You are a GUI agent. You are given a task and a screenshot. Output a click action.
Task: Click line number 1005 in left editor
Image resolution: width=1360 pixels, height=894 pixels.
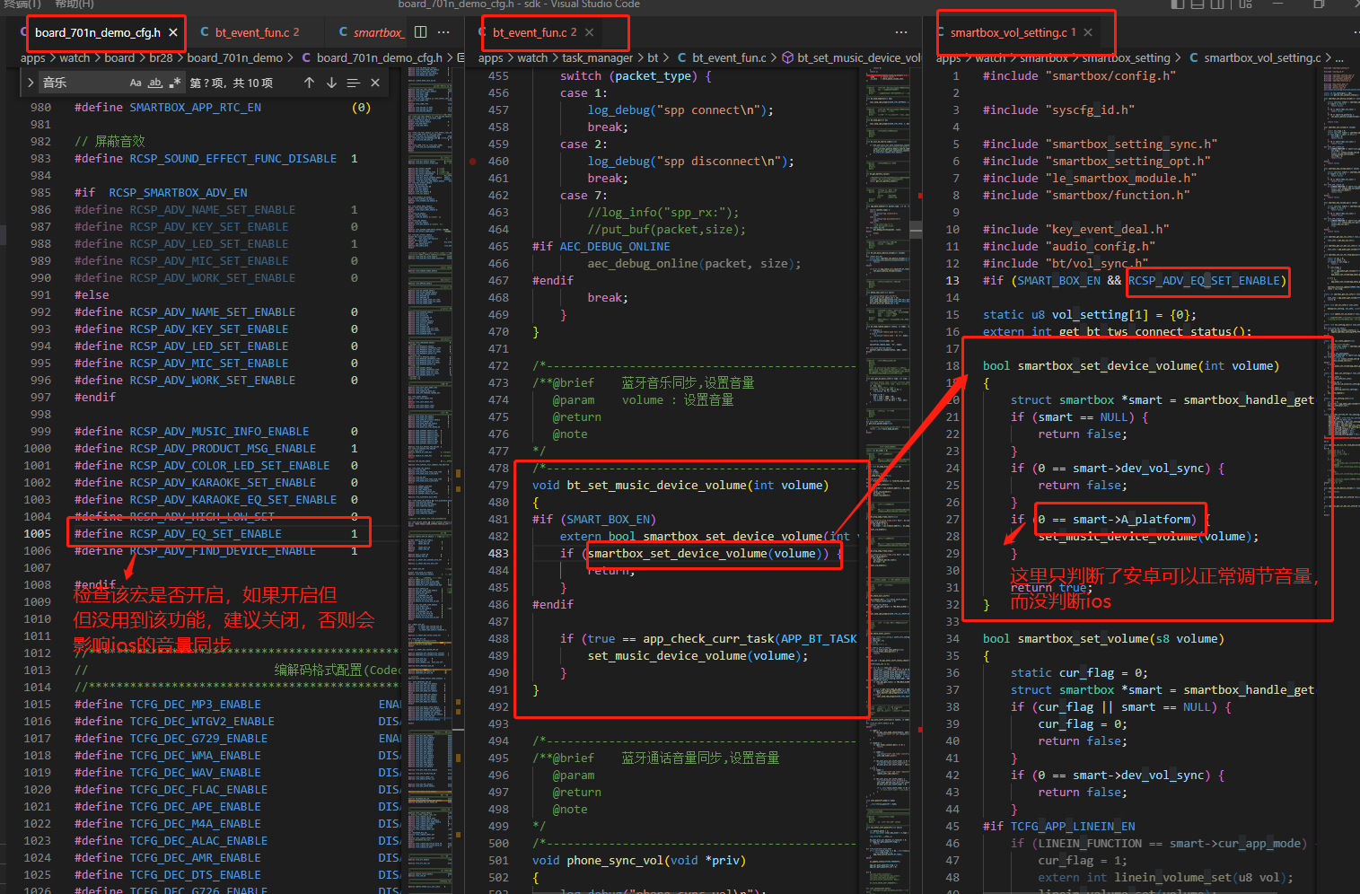38,534
